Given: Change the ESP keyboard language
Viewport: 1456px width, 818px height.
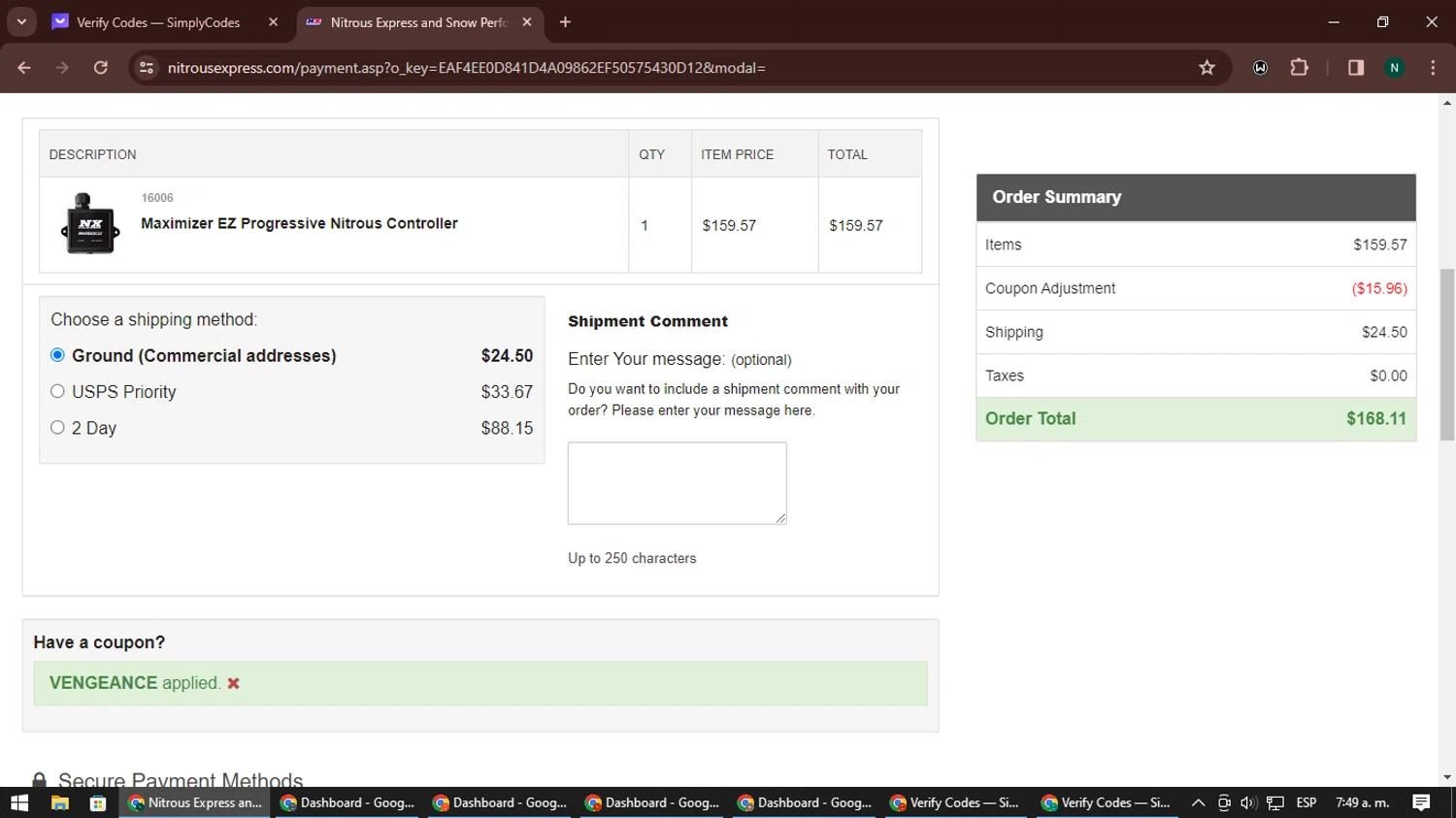Looking at the screenshot, I should (1307, 802).
